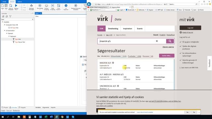This screenshot has width=212, height=119.
Task: Open the Variables panel
Action: pos(38,107)
